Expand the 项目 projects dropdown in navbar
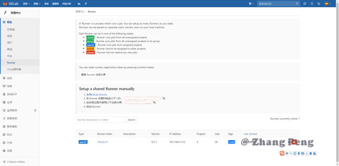The image size is (339, 166). pyautogui.click(x=26, y=4)
